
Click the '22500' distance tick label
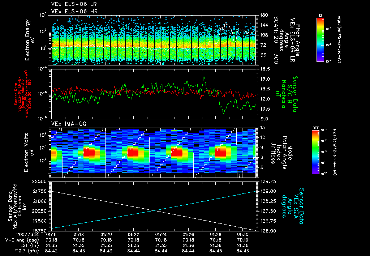tap(40, 182)
